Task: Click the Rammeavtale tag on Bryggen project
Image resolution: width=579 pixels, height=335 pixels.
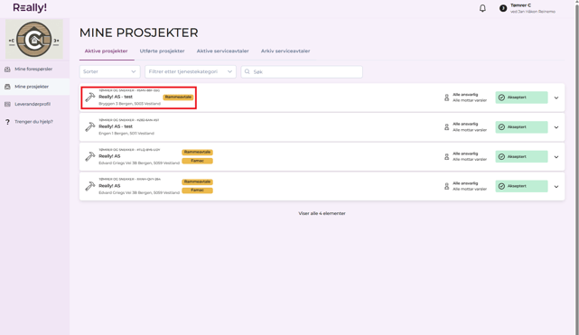Action: click(178, 97)
